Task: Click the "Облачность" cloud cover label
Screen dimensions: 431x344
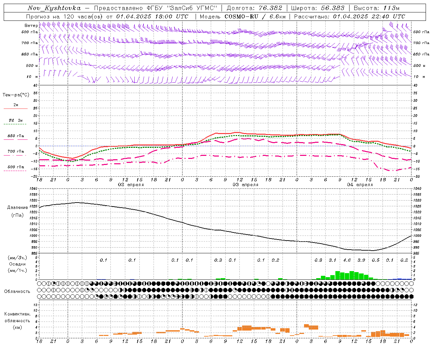Action: tap(17, 291)
